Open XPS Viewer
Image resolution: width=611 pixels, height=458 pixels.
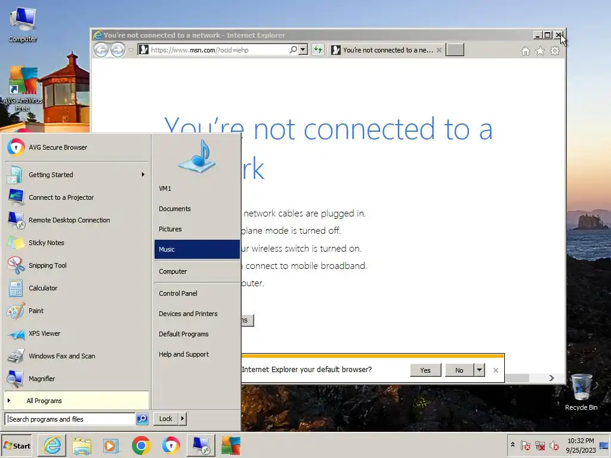(77, 333)
